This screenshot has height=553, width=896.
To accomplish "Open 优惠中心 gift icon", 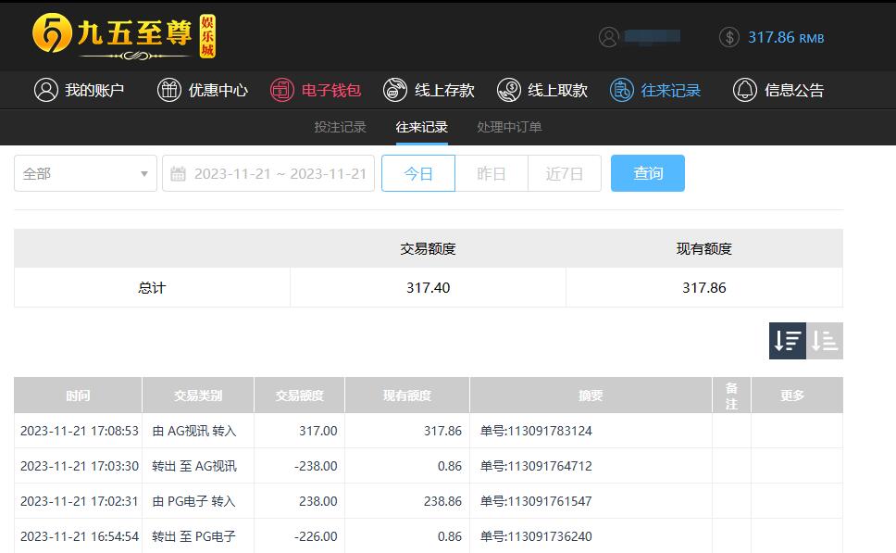I will [169, 90].
